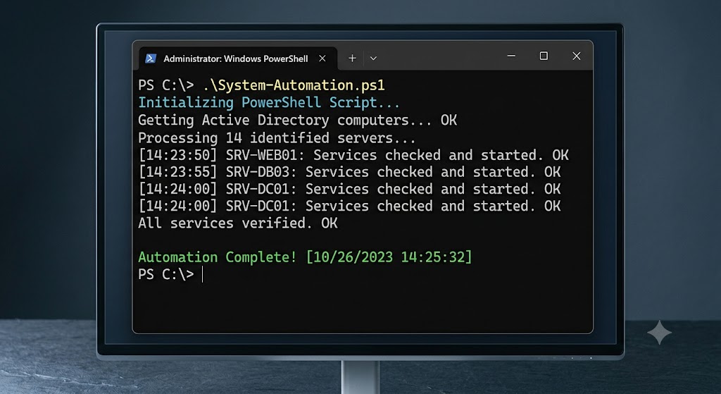Click the [14:23:55] timestamp
Image resolution: width=721 pixels, height=394 pixels.
[177, 172]
